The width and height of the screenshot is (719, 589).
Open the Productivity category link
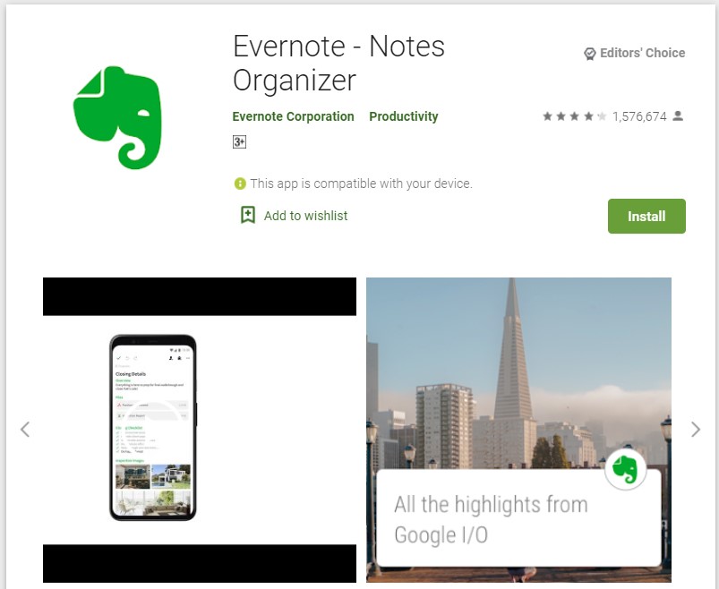pyautogui.click(x=404, y=116)
